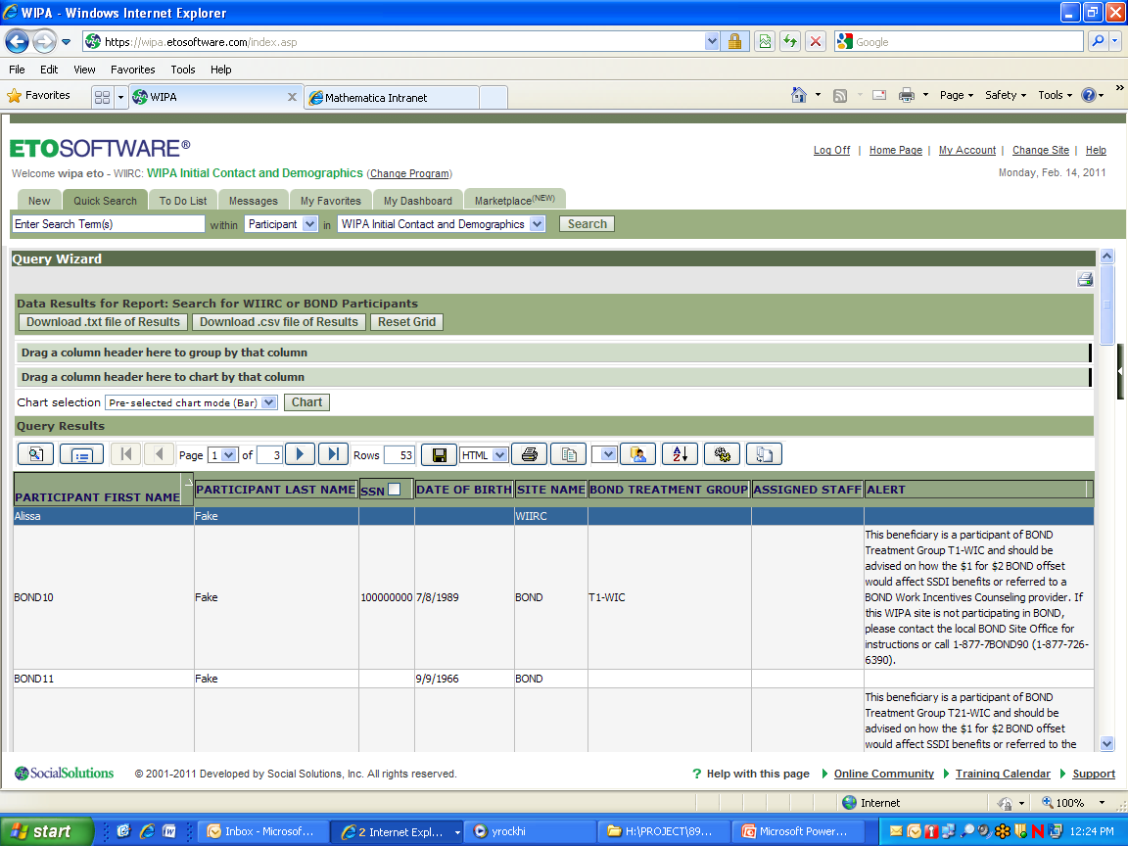Click the print icon in Query Results toolbar

[529, 454]
